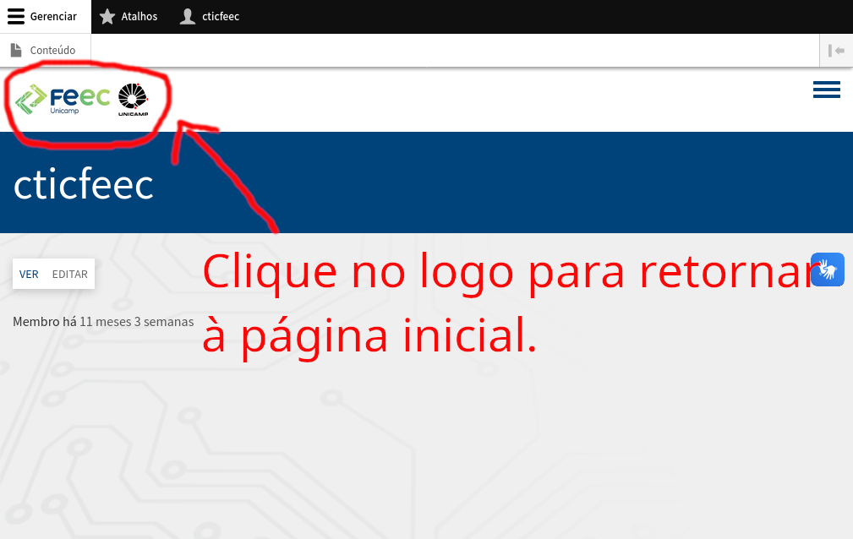Screen dimensions: 853x539
Task: Click the cticfeec page title heading
Action: (83, 184)
